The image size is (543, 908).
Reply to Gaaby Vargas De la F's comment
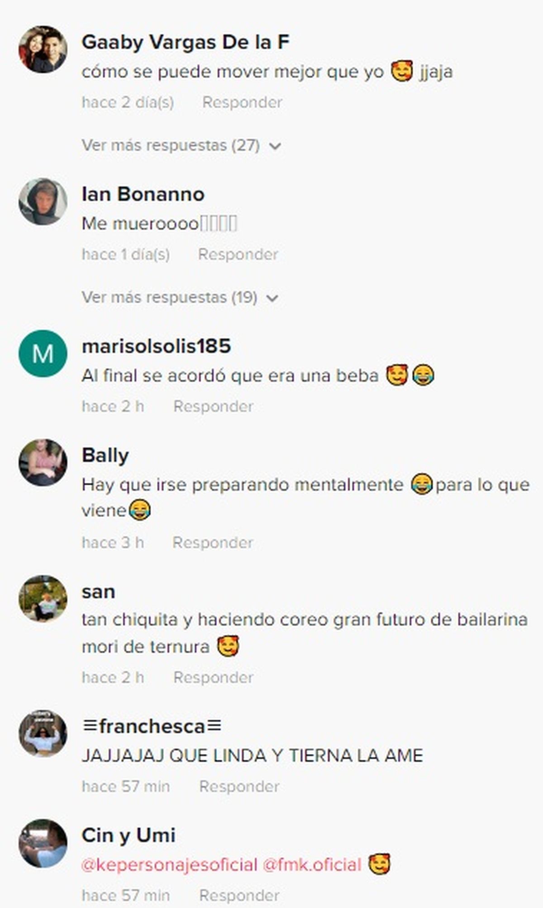click(242, 102)
